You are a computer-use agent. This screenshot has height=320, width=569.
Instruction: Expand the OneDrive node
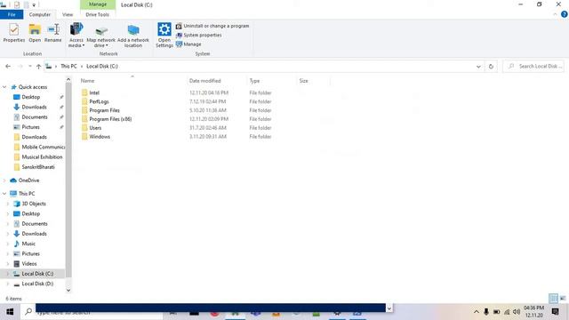[x=4, y=180]
